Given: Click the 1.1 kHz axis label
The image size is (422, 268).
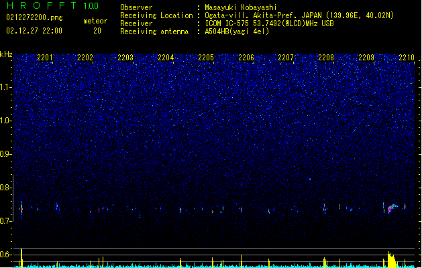Looking at the screenshot, I should (x=5, y=87).
